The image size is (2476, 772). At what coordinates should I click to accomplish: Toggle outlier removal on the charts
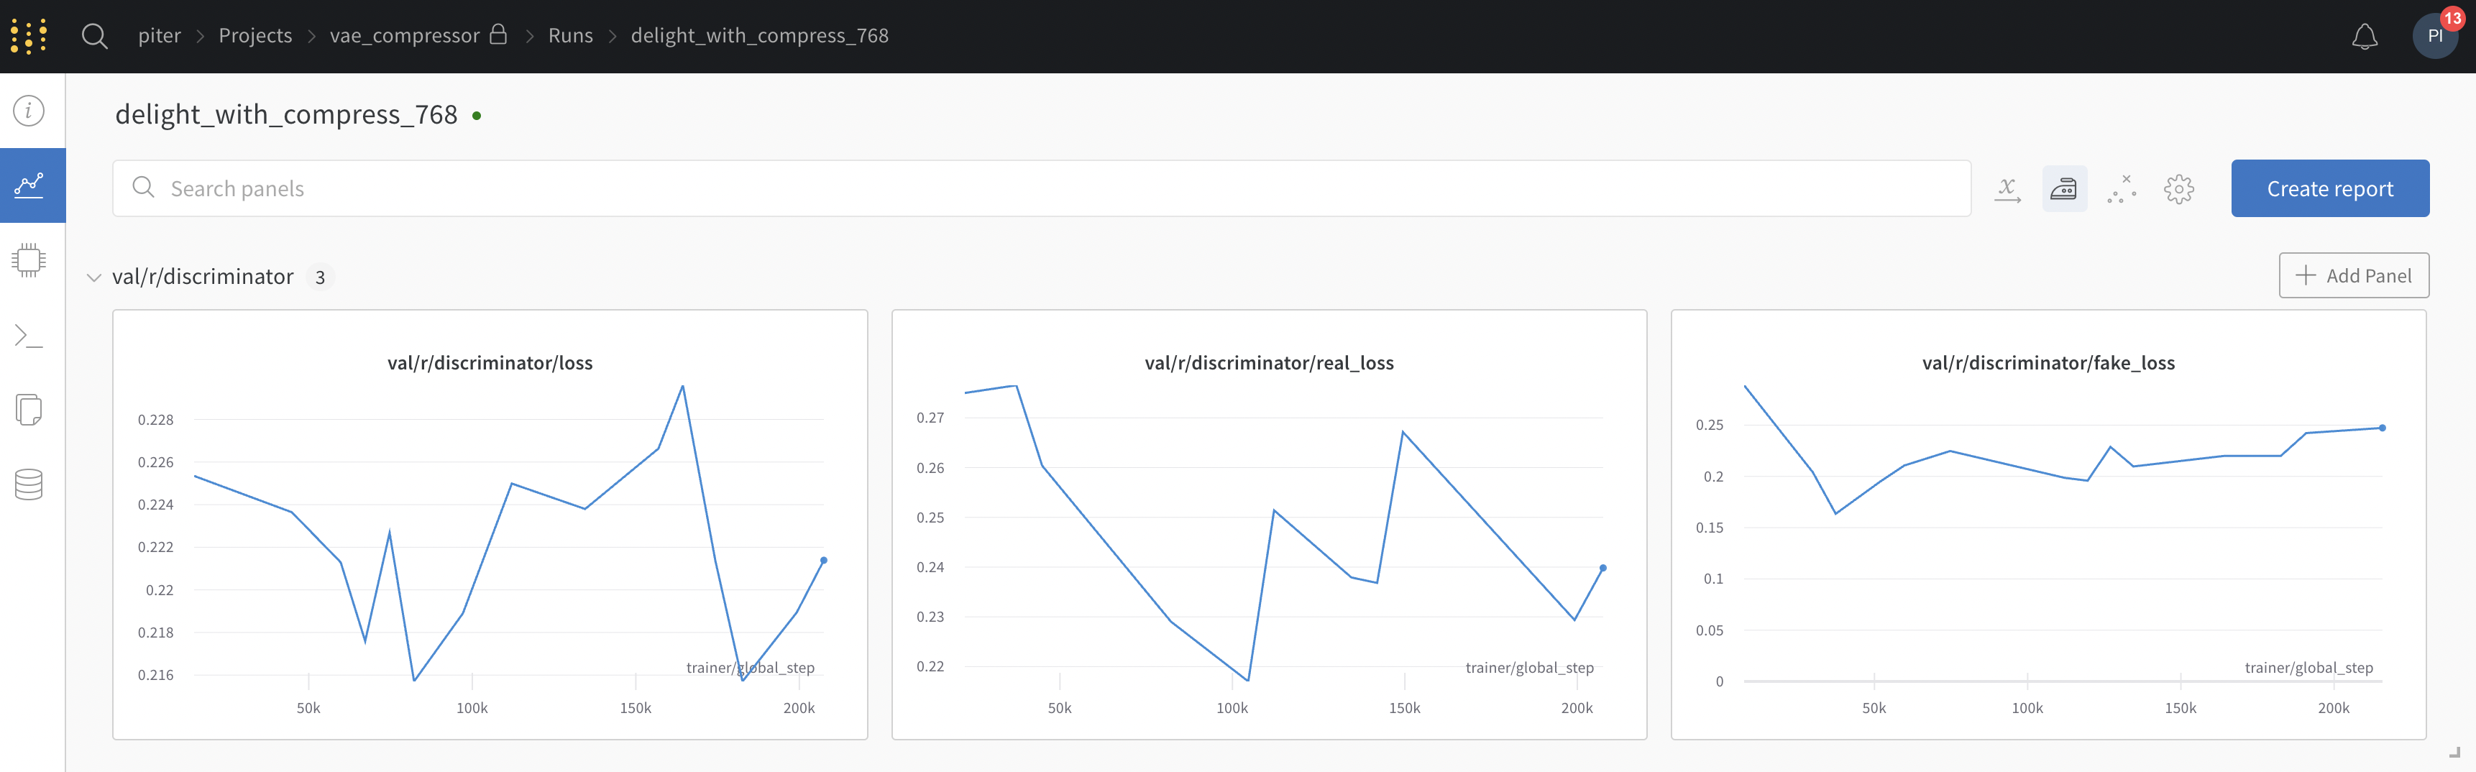[x=2122, y=188]
